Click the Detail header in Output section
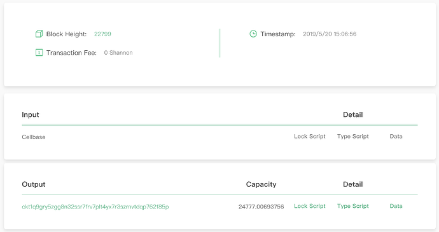The image size is (439, 232). pyautogui.click(x=352, y=184)
